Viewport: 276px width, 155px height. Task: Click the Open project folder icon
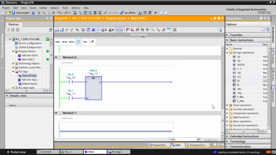(x=9, y=13)
